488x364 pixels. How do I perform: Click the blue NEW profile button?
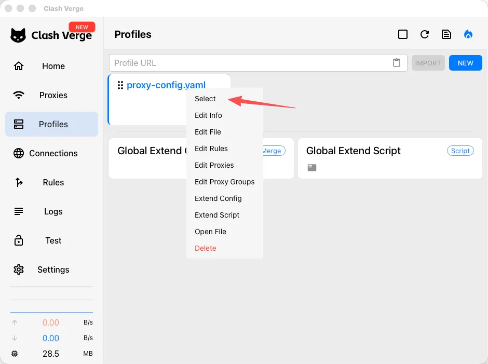(x=465, y=63)
